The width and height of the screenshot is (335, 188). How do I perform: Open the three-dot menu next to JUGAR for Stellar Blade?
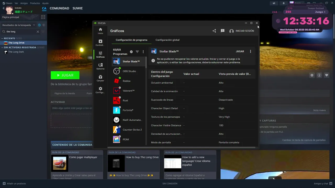(x=250, y=51)
